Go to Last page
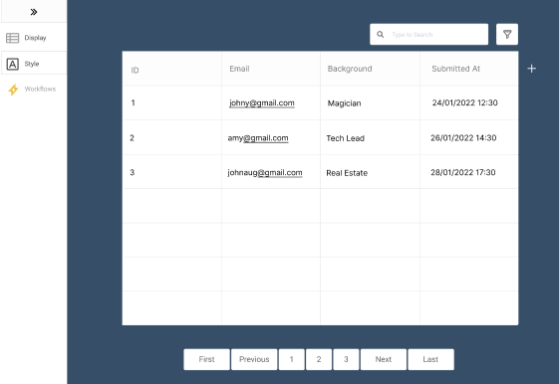The height and width of the screenshot is (384, 559). pos(430,359)
